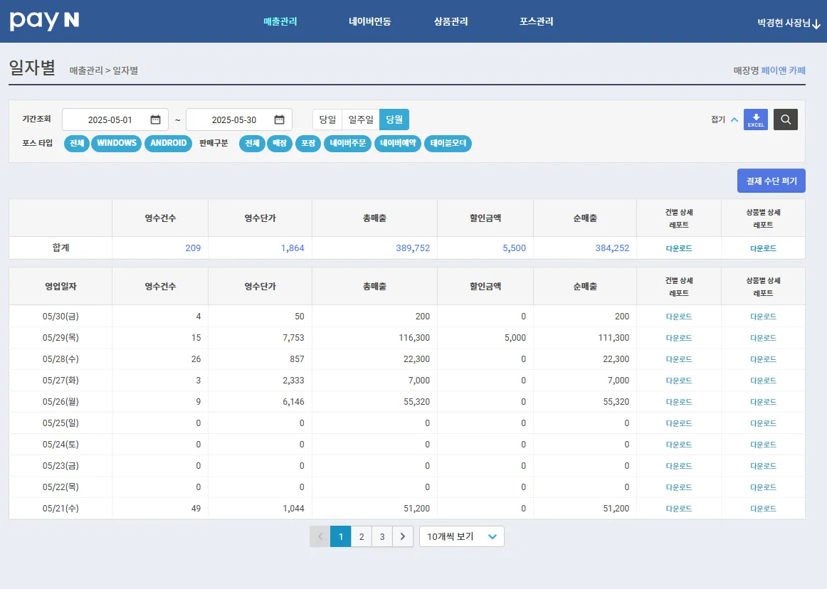
Task: Click the magnifier search button
Action: coord(786,120)
